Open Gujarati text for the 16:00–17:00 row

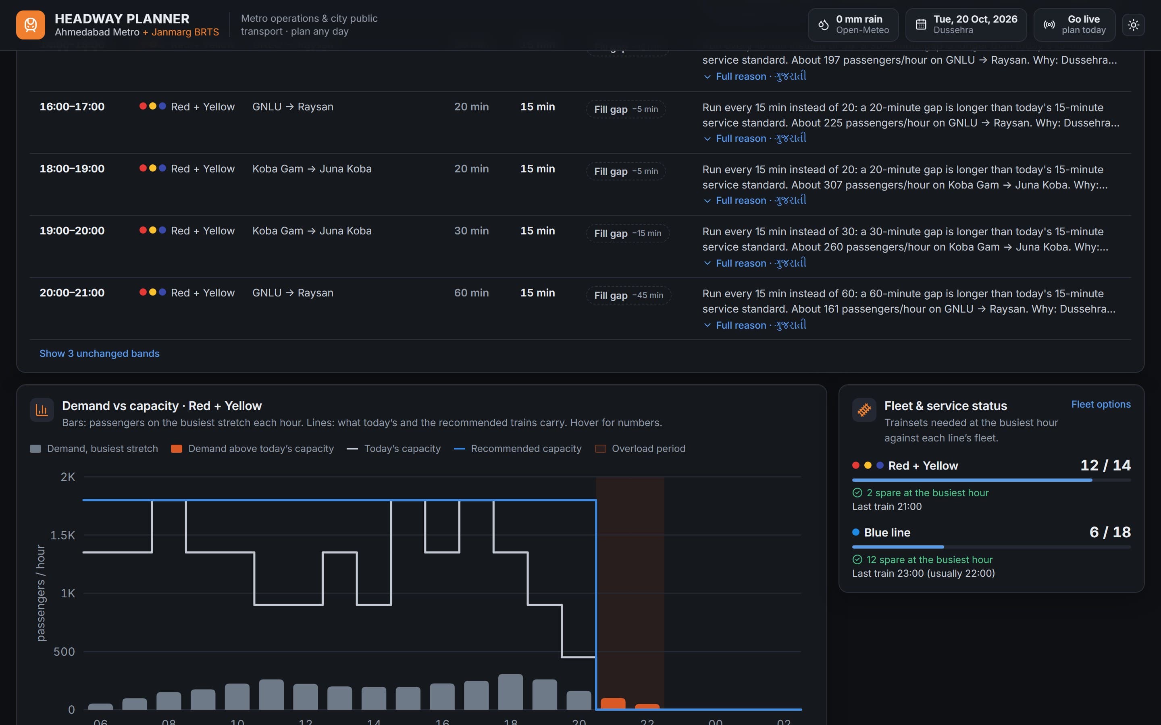[791, 138]
